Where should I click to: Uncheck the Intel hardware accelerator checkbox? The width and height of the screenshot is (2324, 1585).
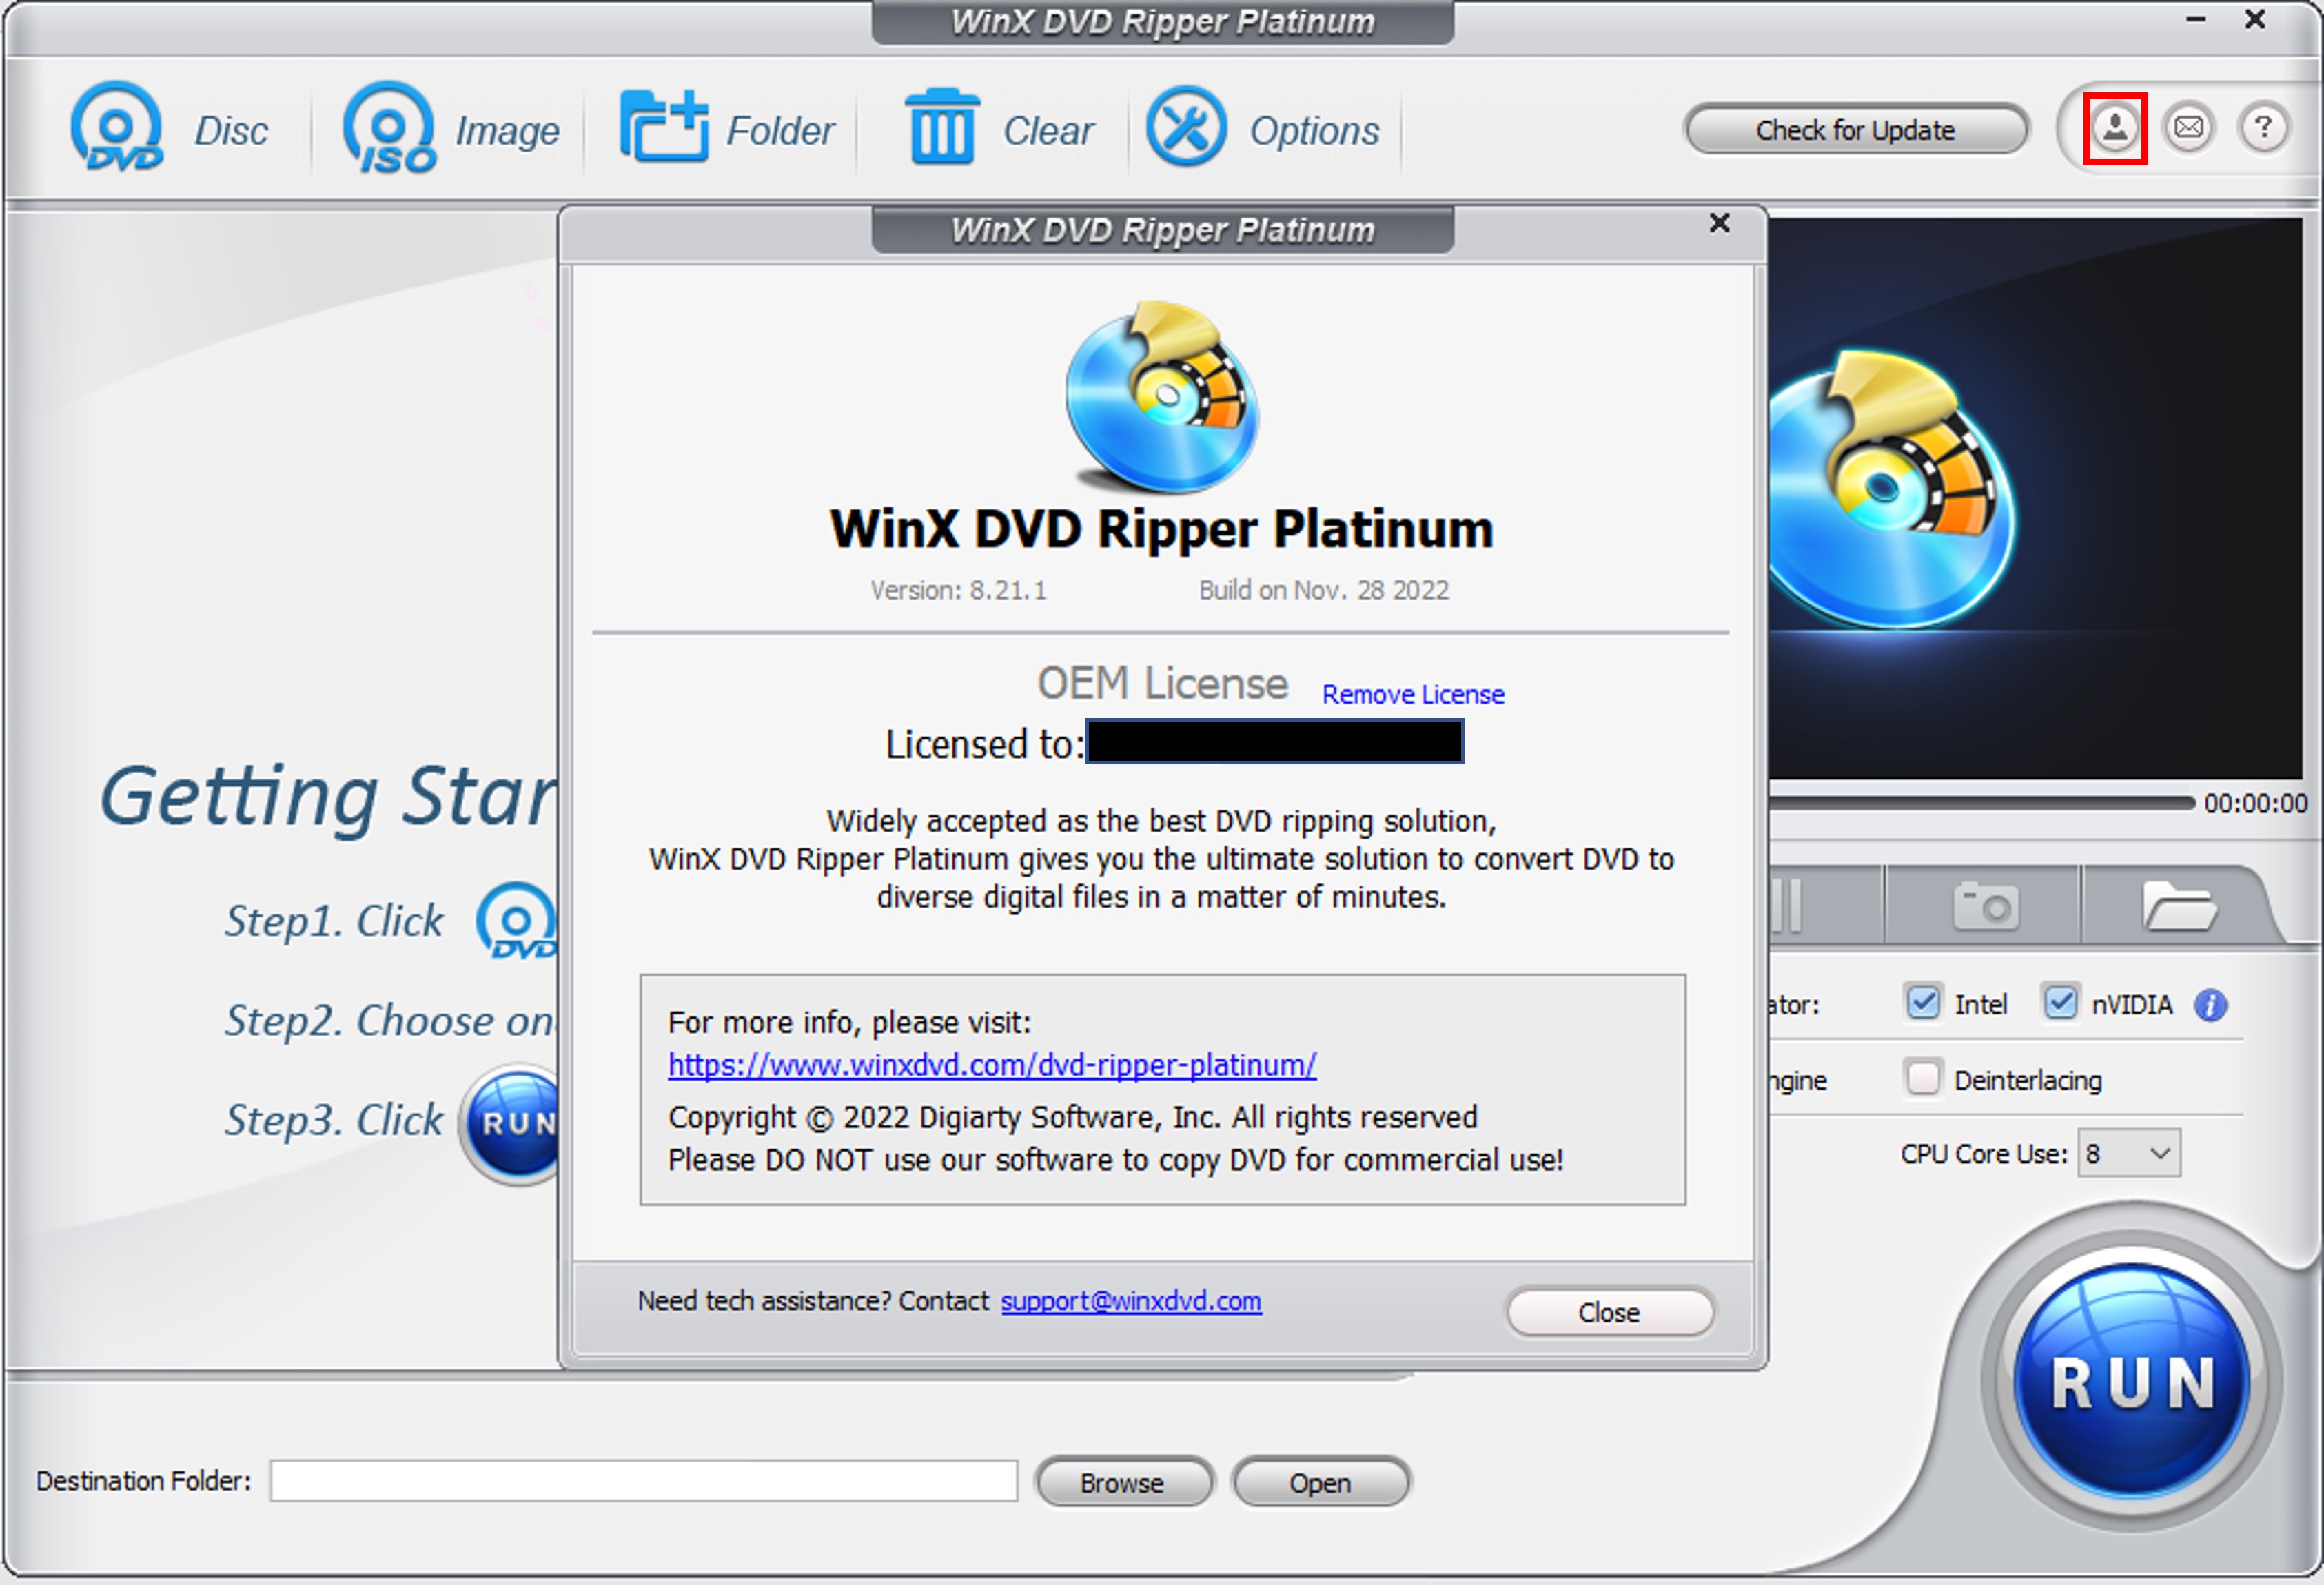[x=1922, y=1003]
